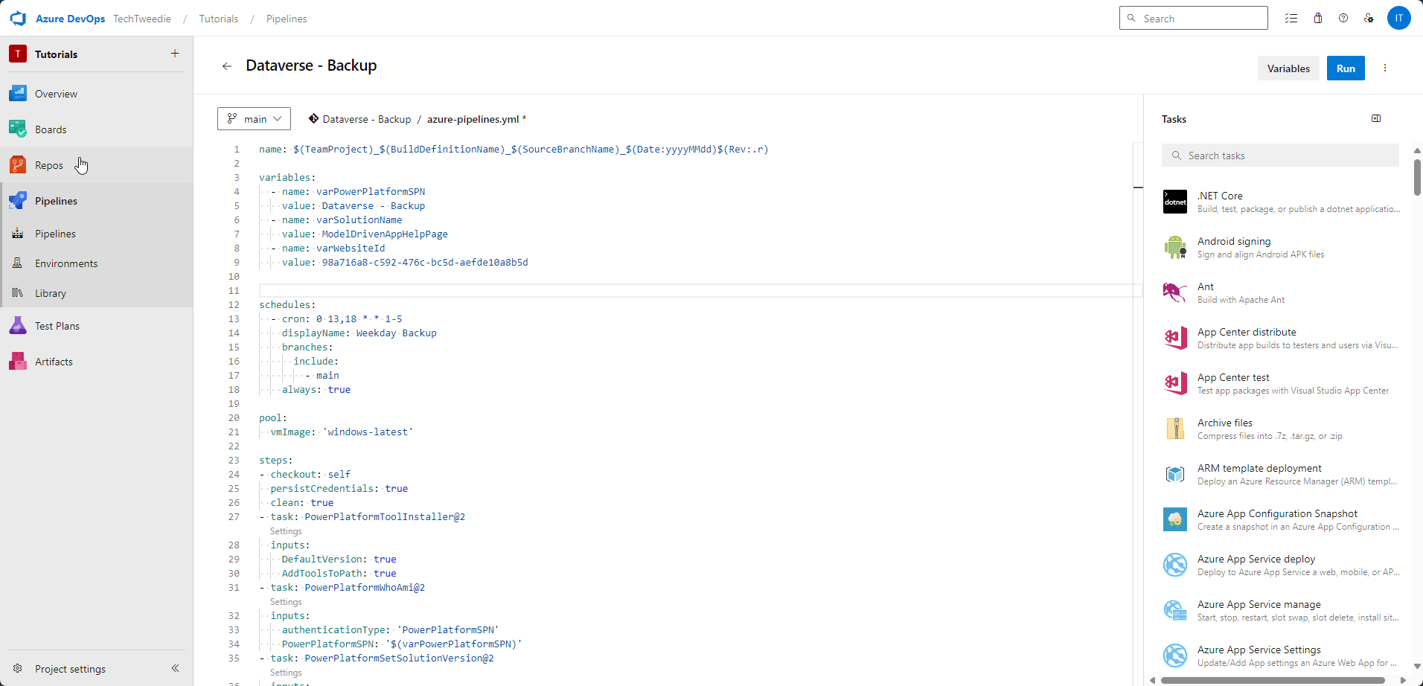This screenshot has width=1423, height=686.
Task: Open the Marketplace bag icon
Action: (1317, 18)
